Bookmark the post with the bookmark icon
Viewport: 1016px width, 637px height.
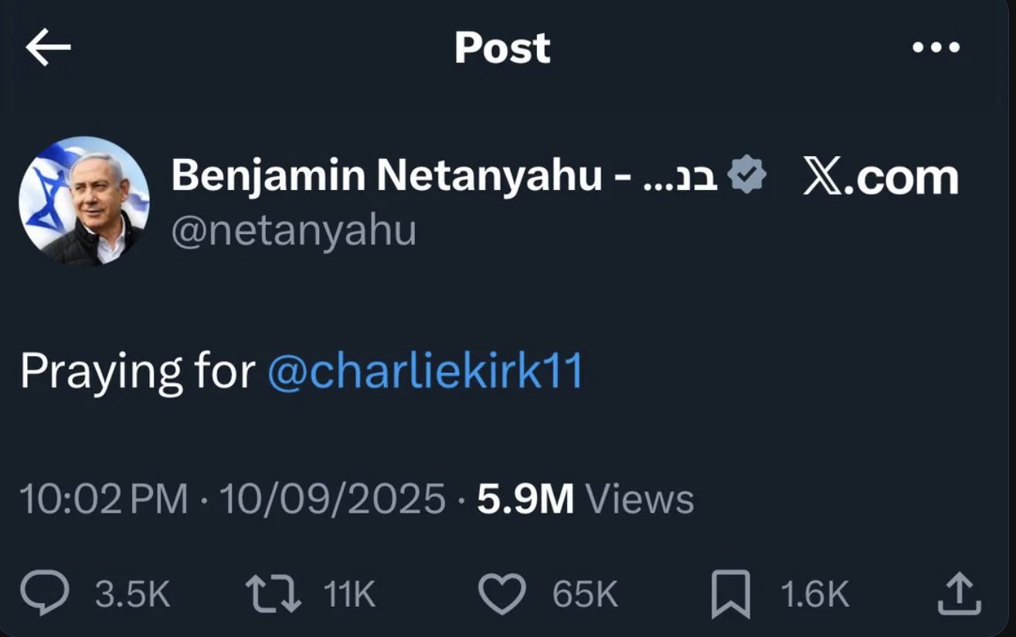730,595
